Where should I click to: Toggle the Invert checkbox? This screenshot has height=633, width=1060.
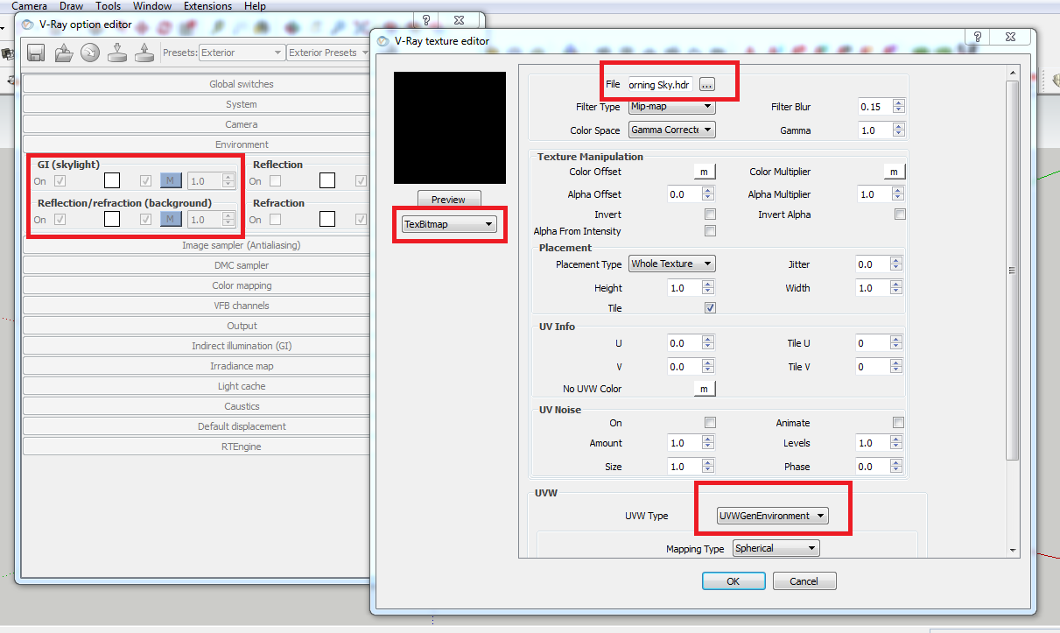710,215
